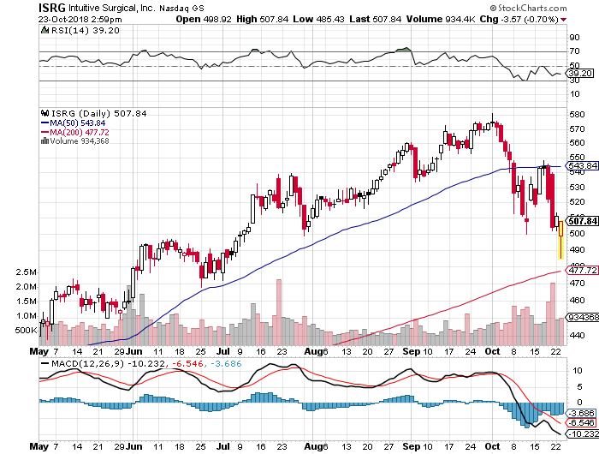Click the green RSI indicator icon

[44, 30]
